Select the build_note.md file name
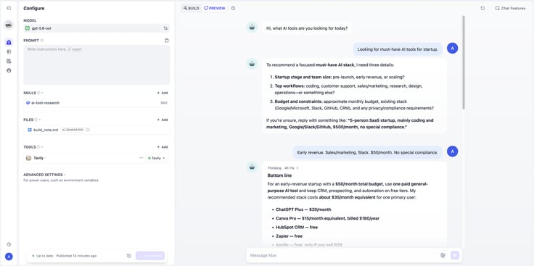The image size is (534, 266). coord(46,130)
